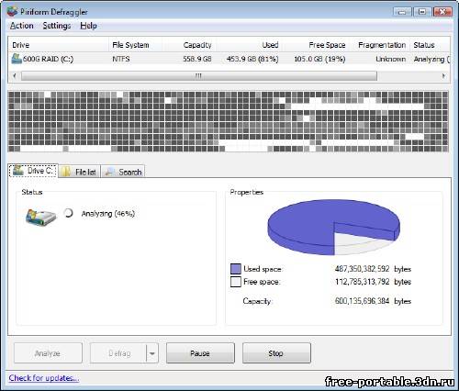Pause the analysis with Pause button

pyautogui.click(x=200, y=353)
